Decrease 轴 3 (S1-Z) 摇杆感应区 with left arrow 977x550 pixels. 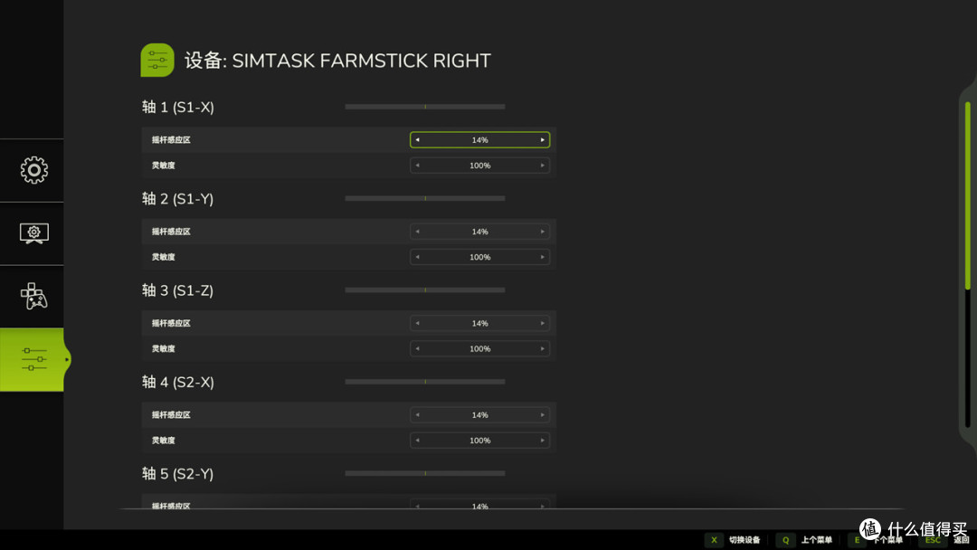tap(417, 323)
